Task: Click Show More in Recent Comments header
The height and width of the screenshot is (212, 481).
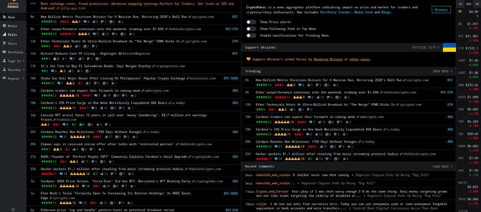Action: (x=442, y=167)
